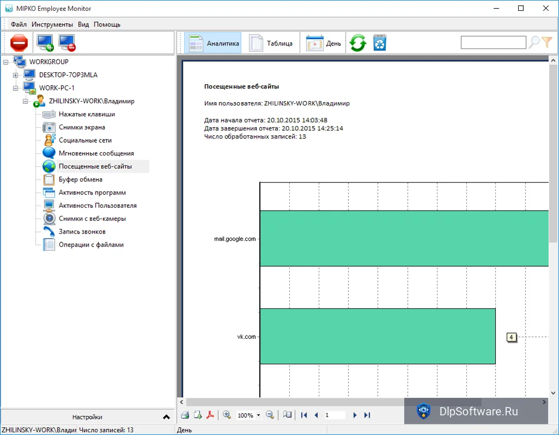Click the magnifier search icon
The image size is (559, 435).
pyautogui.click(x=534, y=42)
